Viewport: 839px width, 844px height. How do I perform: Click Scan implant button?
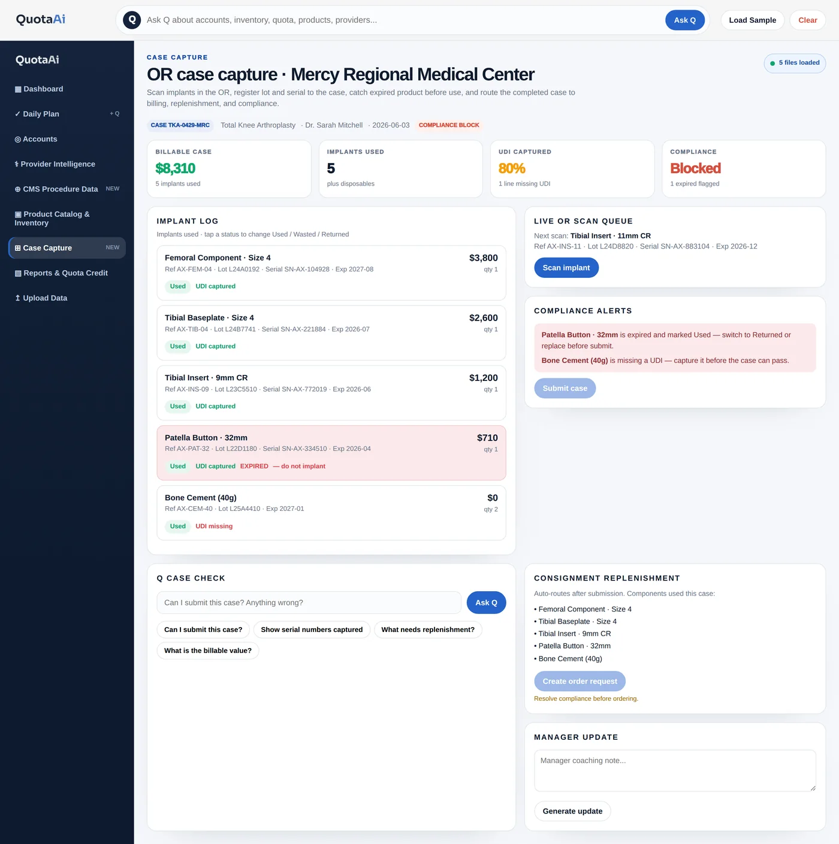point(566,268)
